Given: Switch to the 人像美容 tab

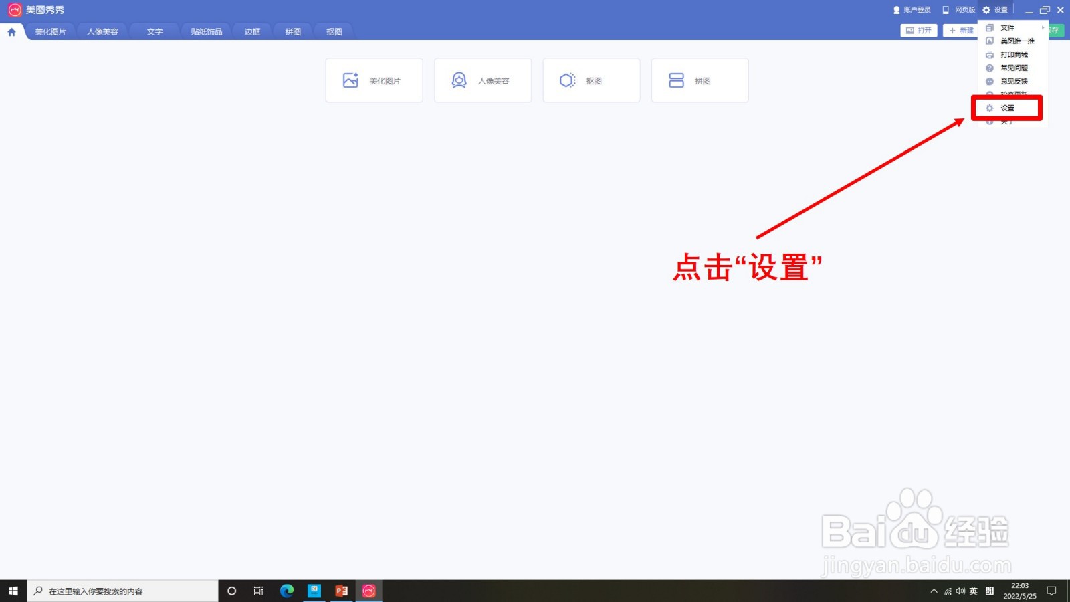Looking at the screenshot, I should 102,31.
